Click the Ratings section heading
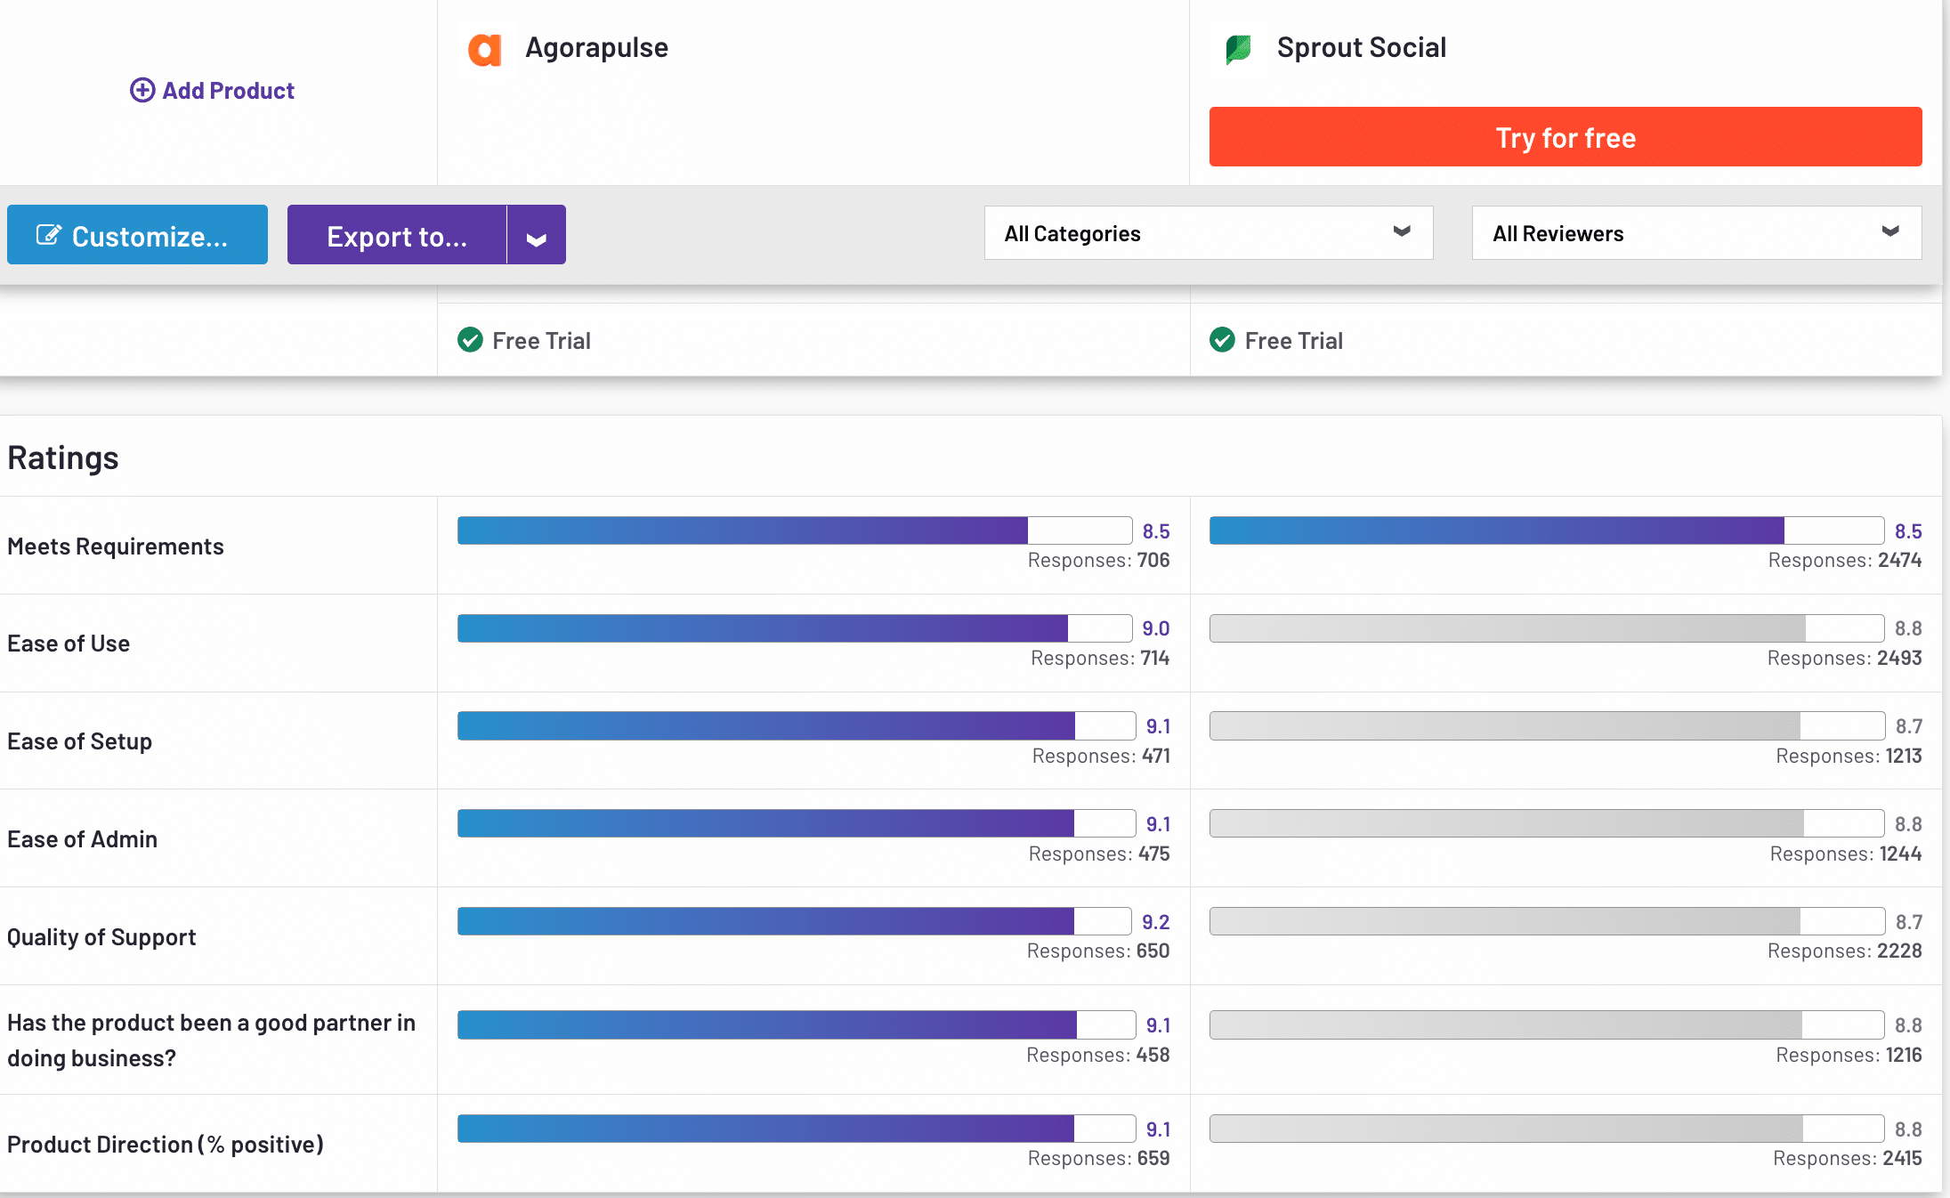The height and width of the screenshot is (1198, 1950). (62, 457)
